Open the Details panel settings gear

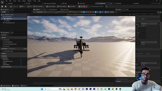160,12
